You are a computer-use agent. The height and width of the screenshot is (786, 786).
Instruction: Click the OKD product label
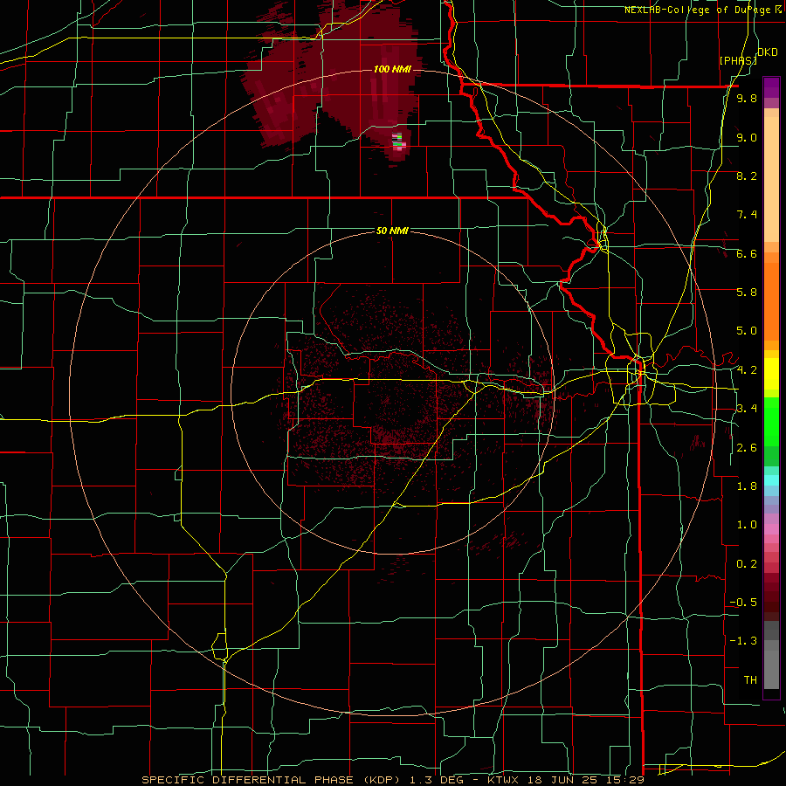(x=767, y=52)
